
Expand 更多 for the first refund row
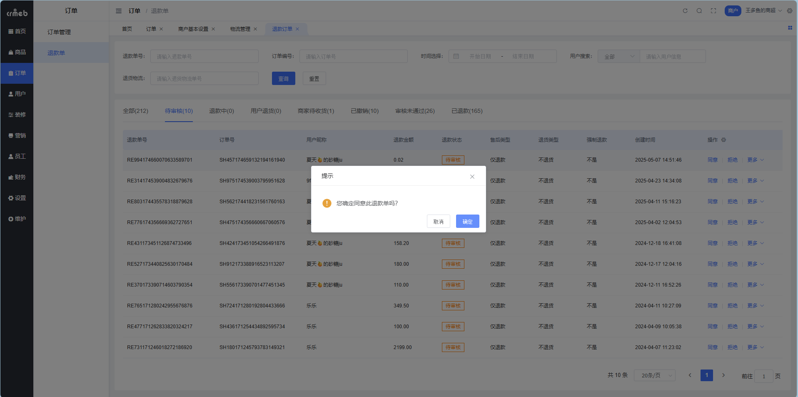point(755,160)
